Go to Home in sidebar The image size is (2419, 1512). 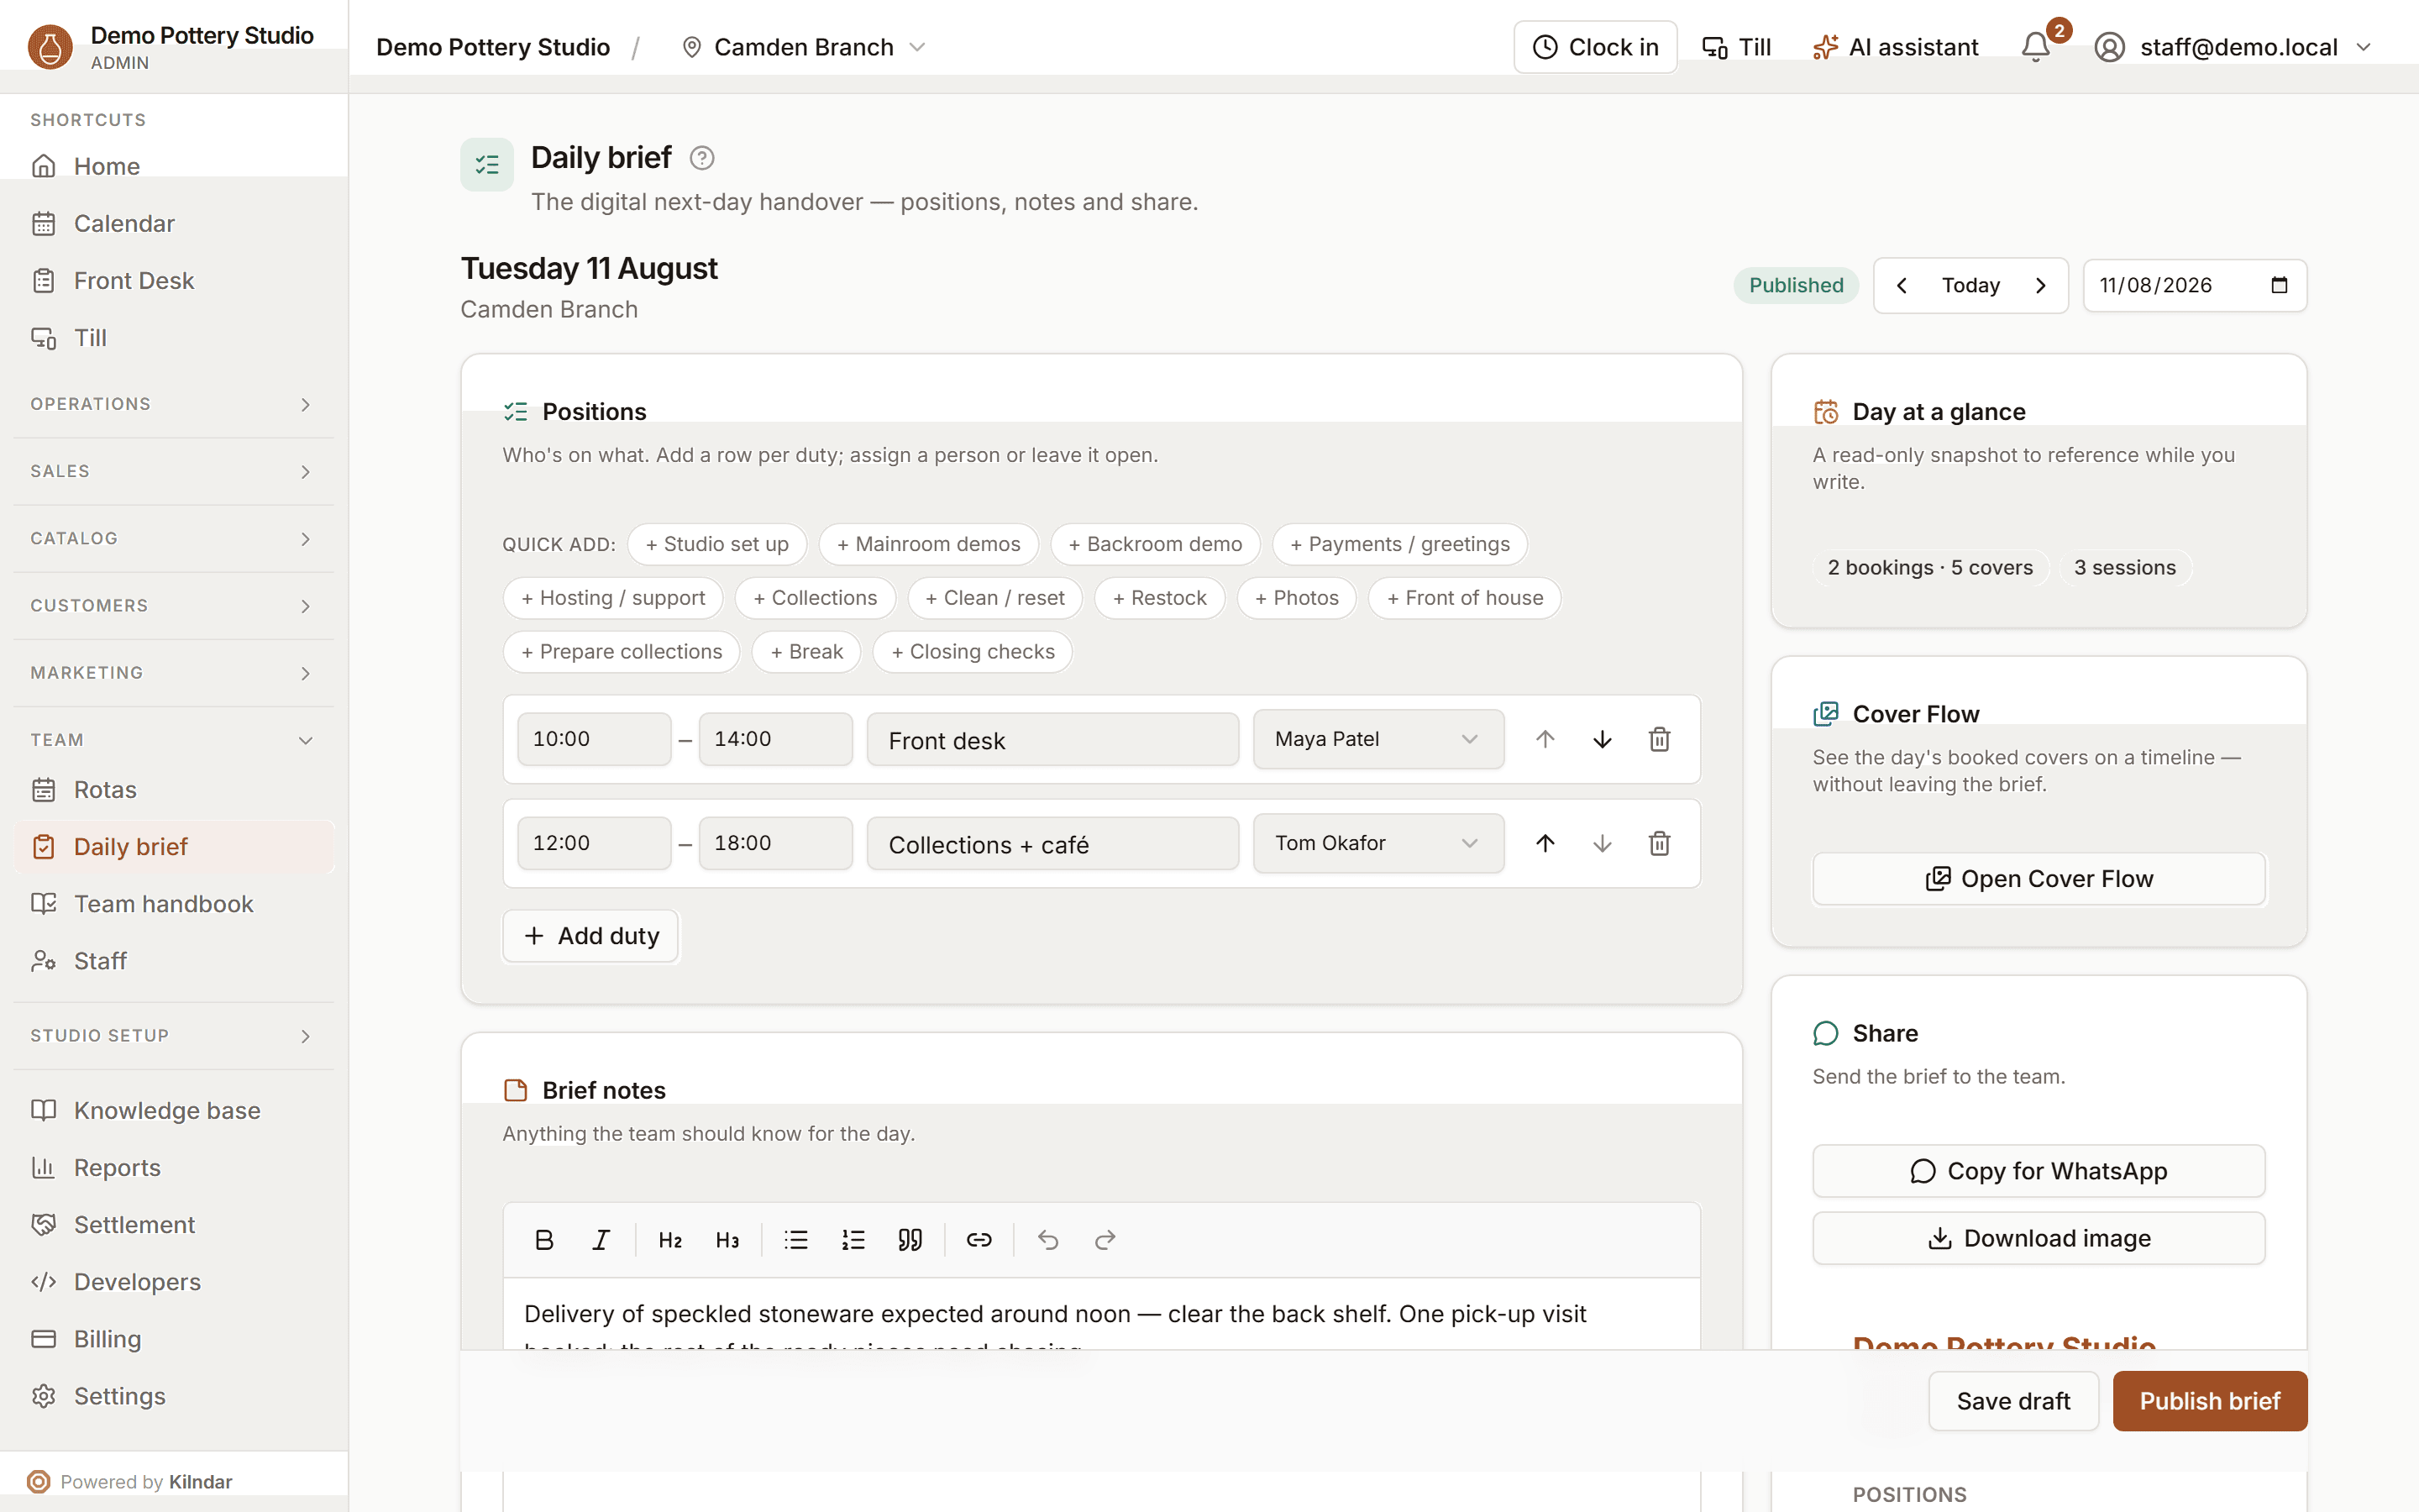tap(173, 166)
